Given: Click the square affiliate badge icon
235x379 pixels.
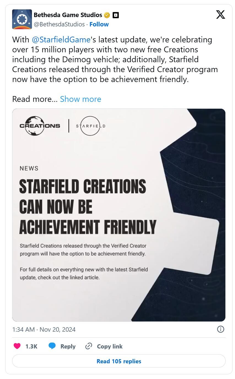Looking at the screenshot, I should coord(116,15).
